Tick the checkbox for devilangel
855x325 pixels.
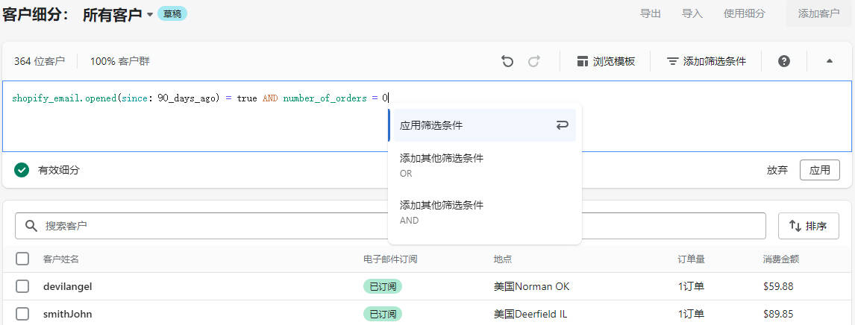pos(22,286)
